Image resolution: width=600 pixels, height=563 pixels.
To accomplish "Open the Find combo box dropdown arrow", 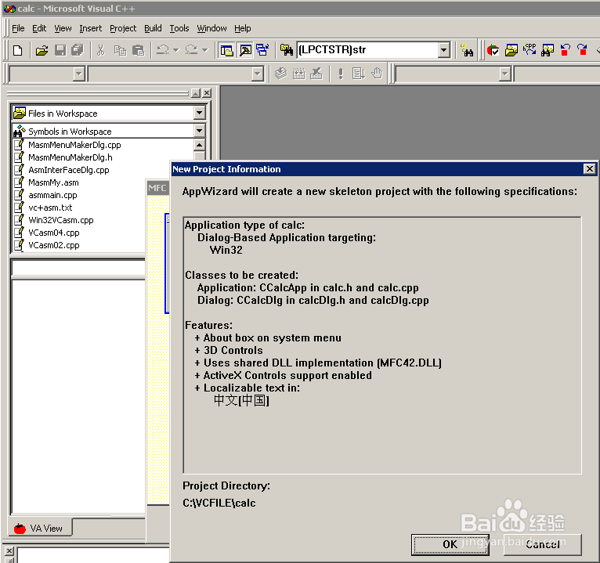I will pyautogui.click(x=443, y=50).
